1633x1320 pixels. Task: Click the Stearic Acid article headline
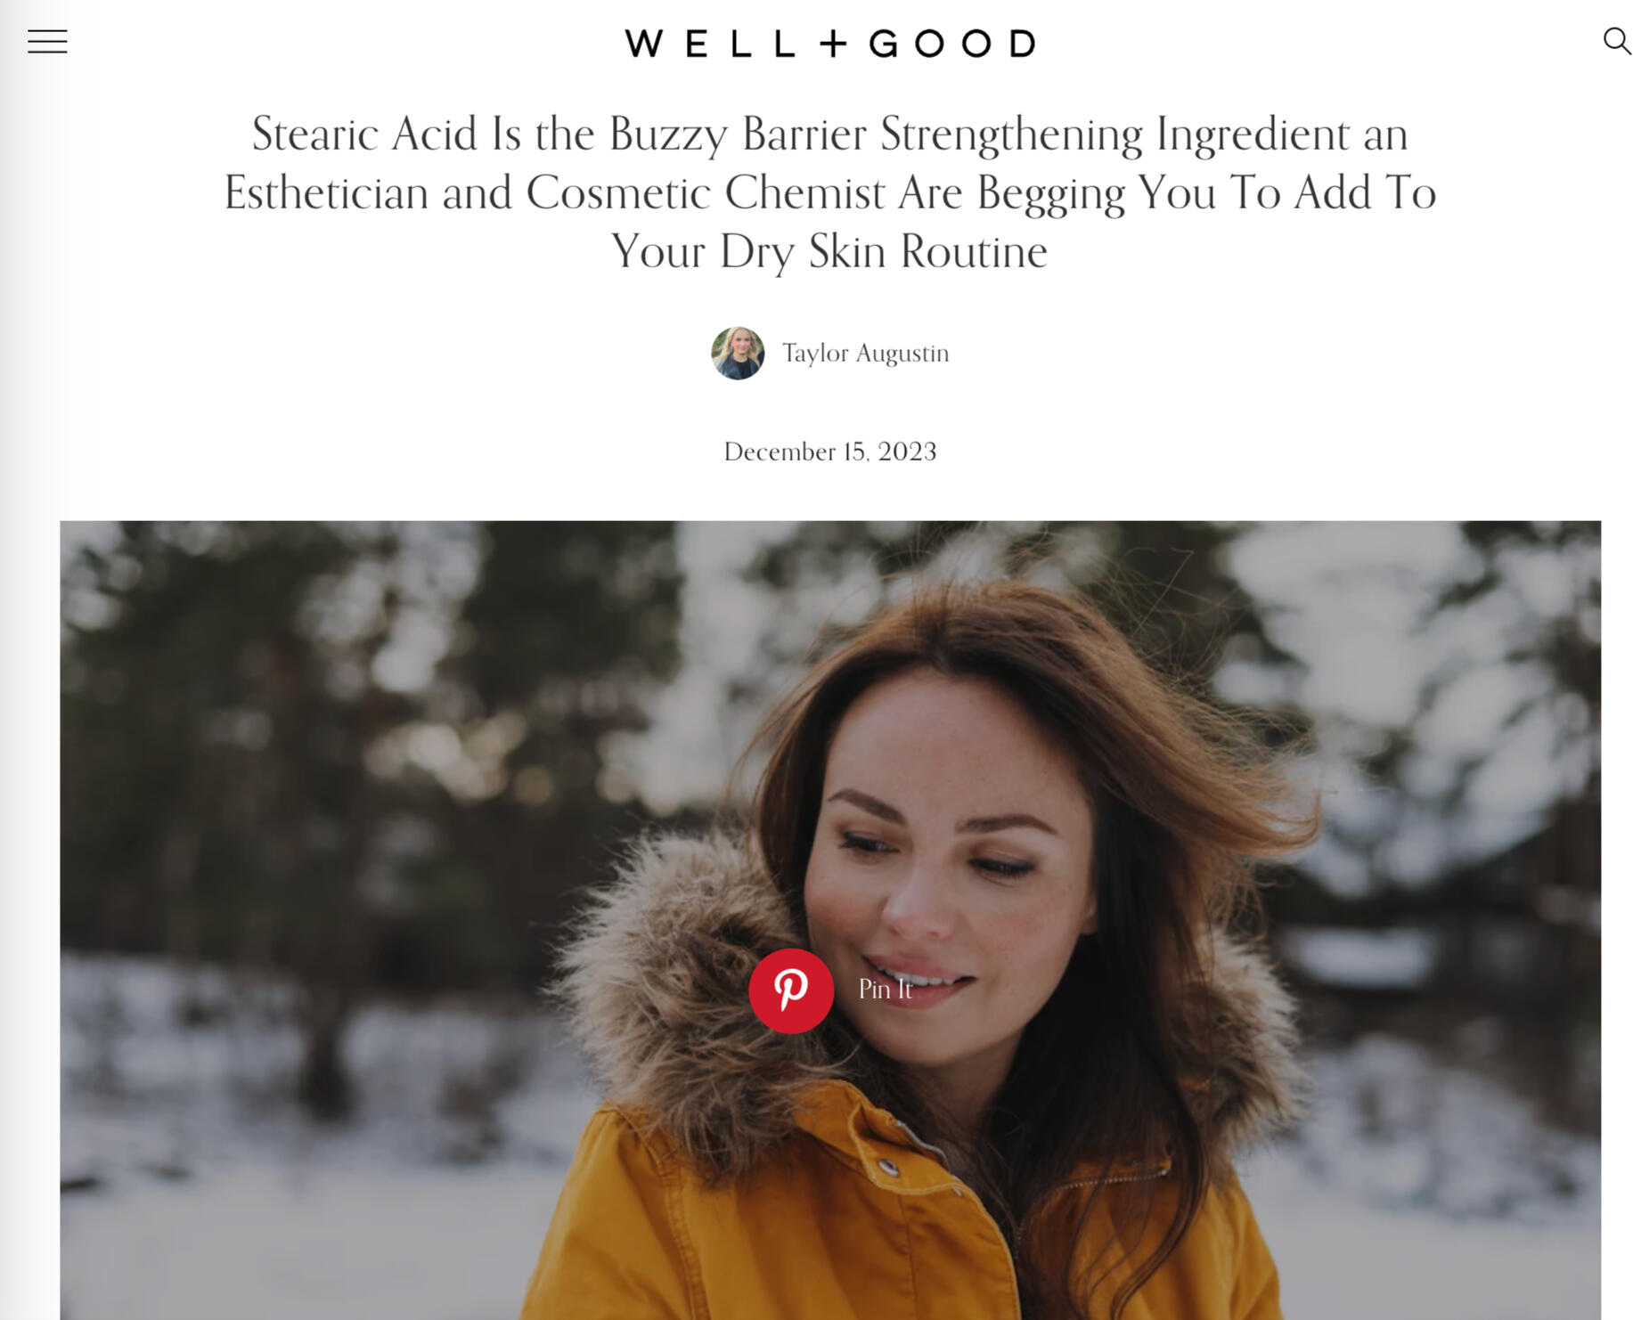tap(829, 191)
